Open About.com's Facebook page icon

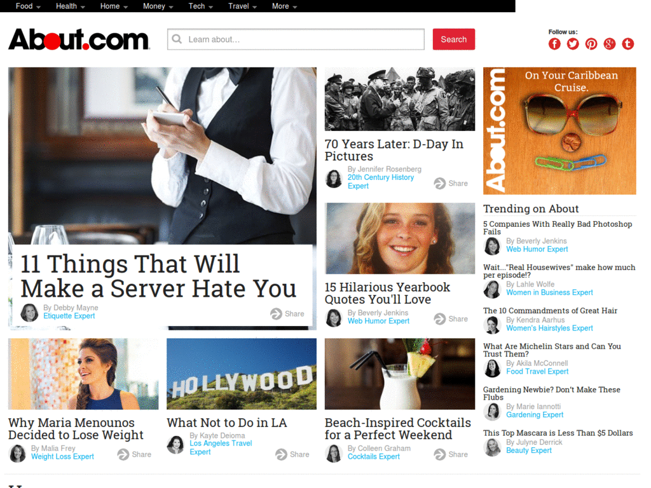tap(554, 44)
